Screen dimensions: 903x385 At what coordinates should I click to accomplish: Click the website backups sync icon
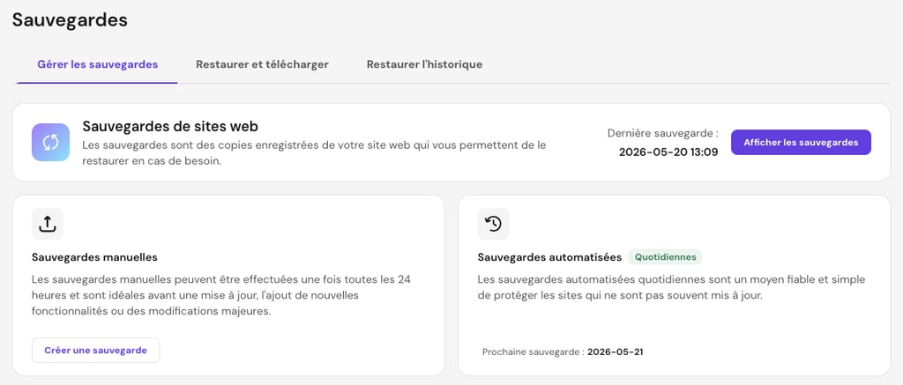[x=50, y=142]
